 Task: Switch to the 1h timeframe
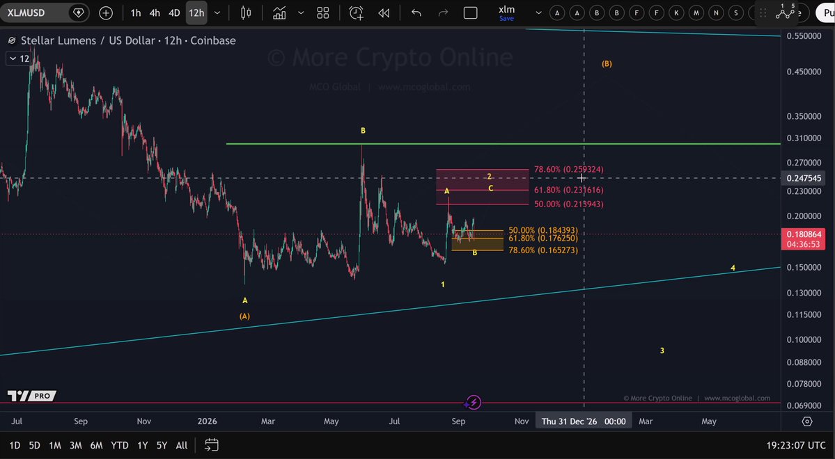coord(136,13)
